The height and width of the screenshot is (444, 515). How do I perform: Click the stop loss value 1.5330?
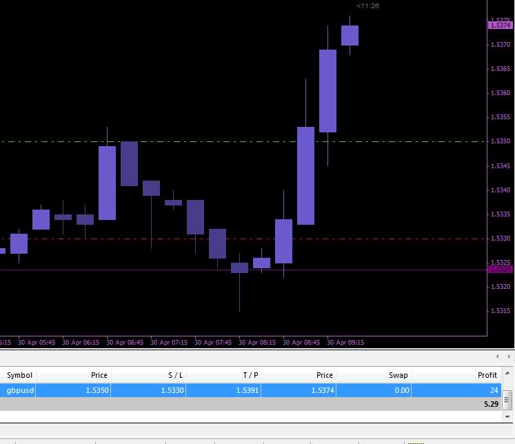click(172, 390)
